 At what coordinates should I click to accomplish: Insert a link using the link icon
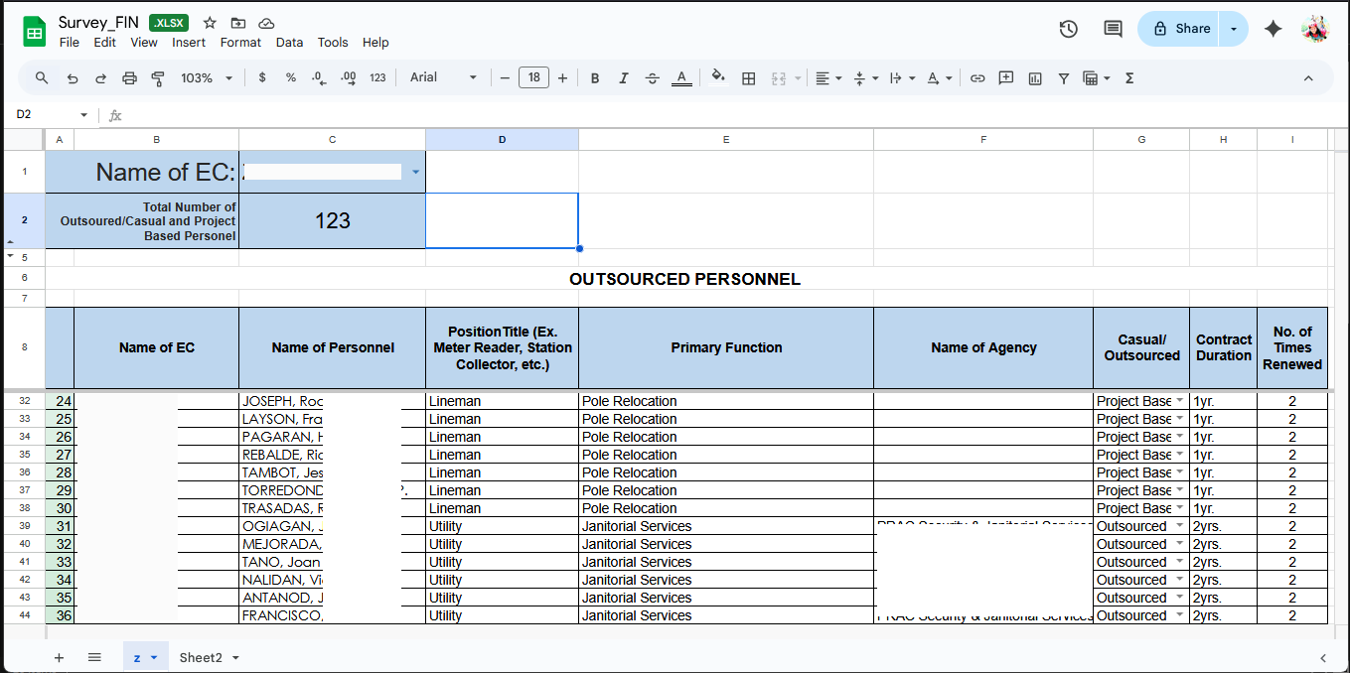point(977,78)
